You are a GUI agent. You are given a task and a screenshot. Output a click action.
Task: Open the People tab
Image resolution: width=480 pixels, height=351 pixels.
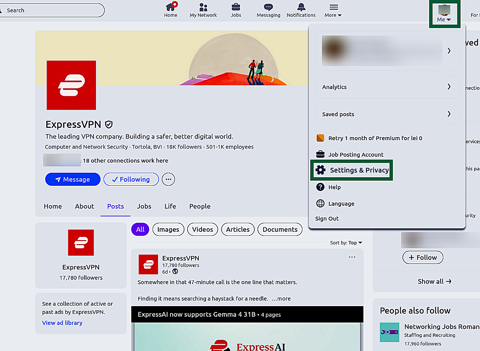200,206
